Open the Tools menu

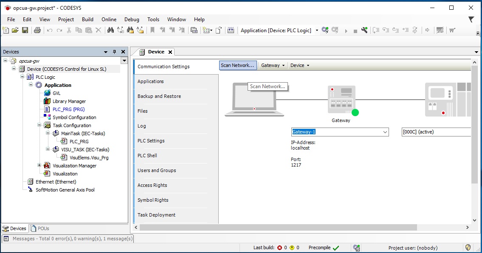[153, 19]
